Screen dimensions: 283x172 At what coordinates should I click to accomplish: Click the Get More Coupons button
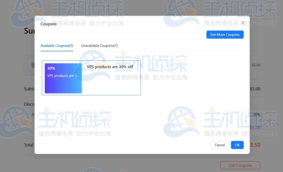225,35
